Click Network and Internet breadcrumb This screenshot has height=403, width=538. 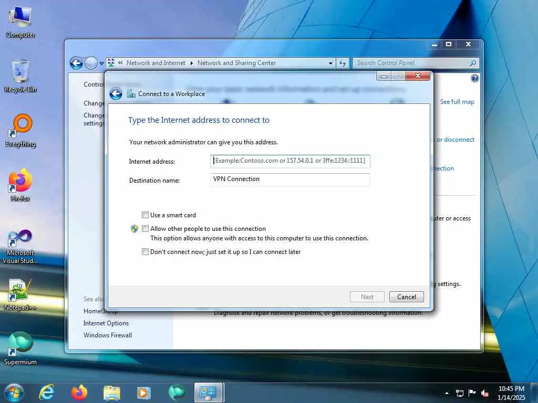pos(156,63)
